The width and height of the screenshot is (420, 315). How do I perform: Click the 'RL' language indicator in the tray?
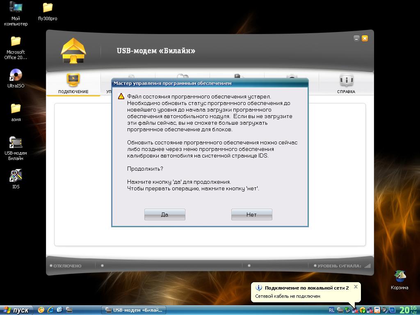tap(331, 310)
